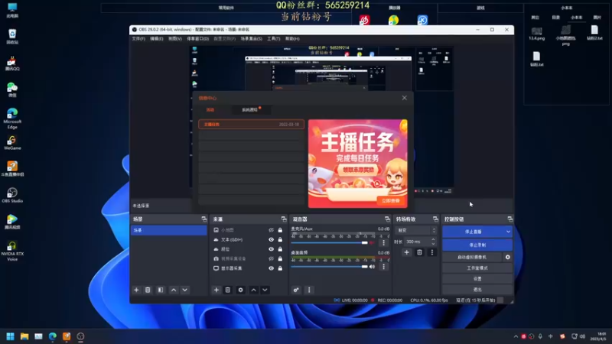This screenshot has width=612, height=344.
Task: Hide the 显示器采集 source
Action: (x=271, y=268)
